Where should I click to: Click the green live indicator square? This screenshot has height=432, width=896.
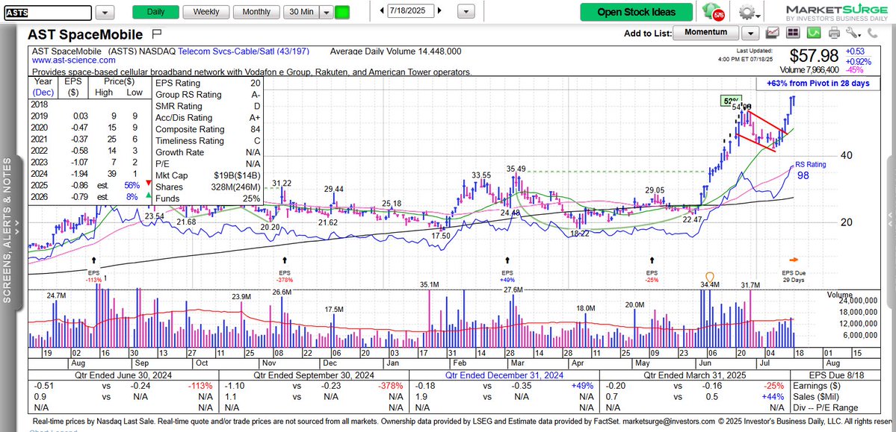[342, 12]
